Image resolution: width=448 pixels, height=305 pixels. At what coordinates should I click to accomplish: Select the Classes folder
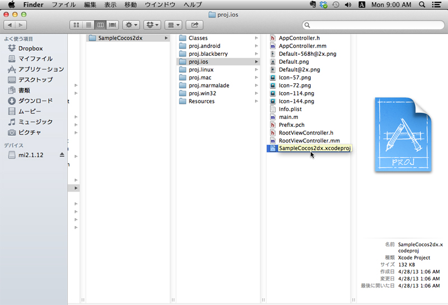pyautogui.click(x=218, y=38)
